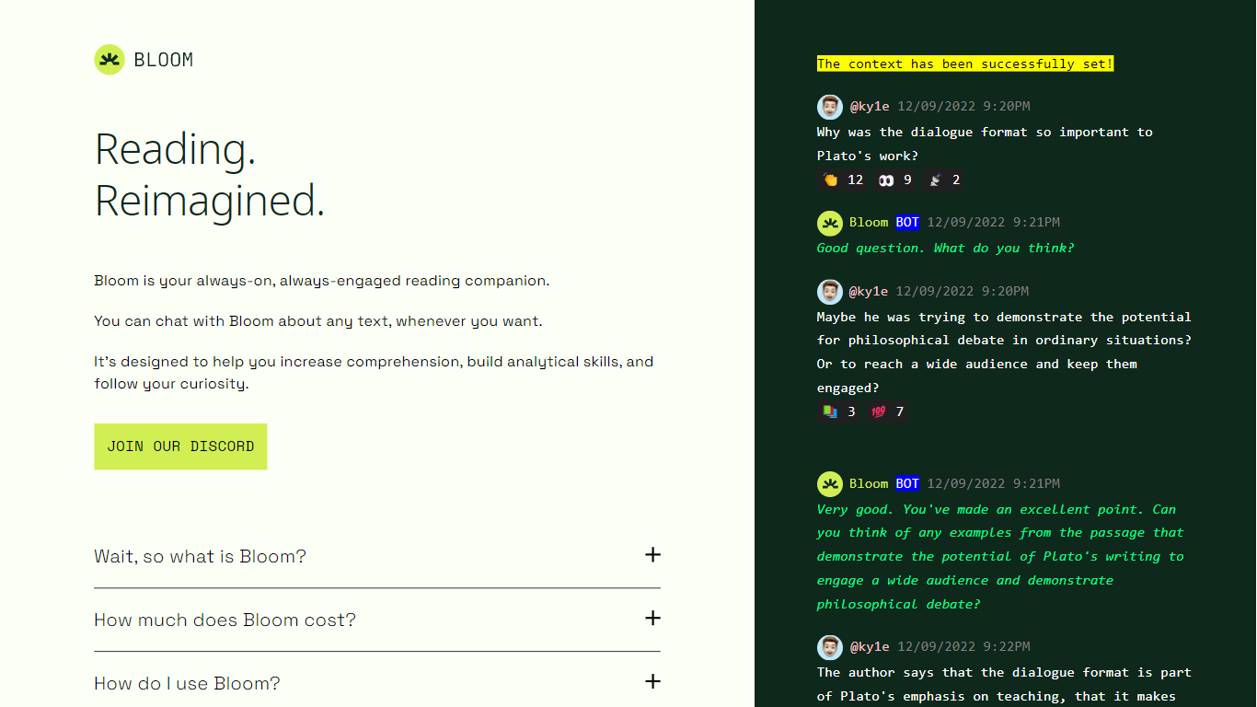Click the 'Why was the dialogue format' question text

pyautogui.click(x=985, y=144)
